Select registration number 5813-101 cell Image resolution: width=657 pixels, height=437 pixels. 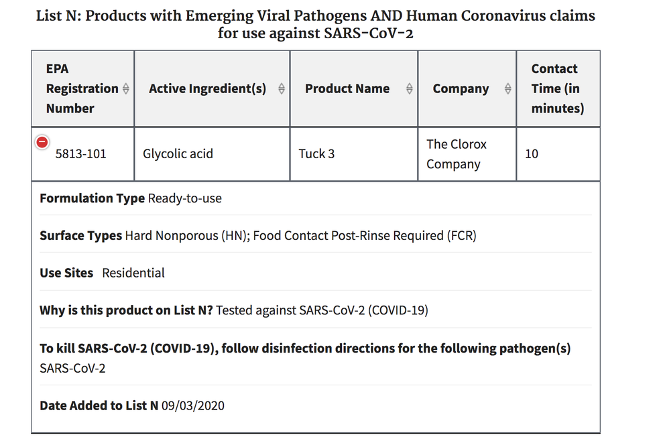(83, 154)
